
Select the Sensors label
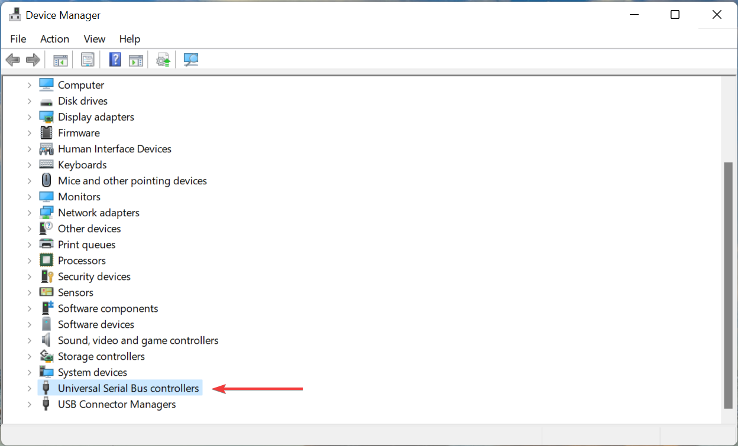[76, 292]
